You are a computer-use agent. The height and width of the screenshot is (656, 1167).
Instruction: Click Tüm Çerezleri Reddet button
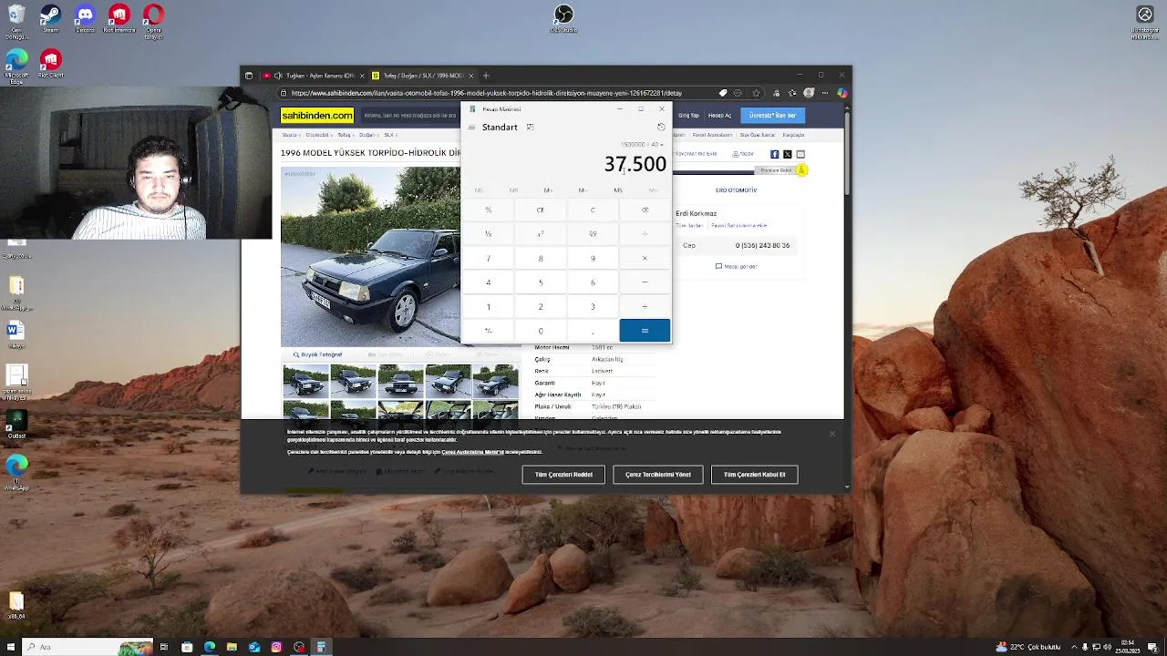pyautogui.click(x=563, y=475)
